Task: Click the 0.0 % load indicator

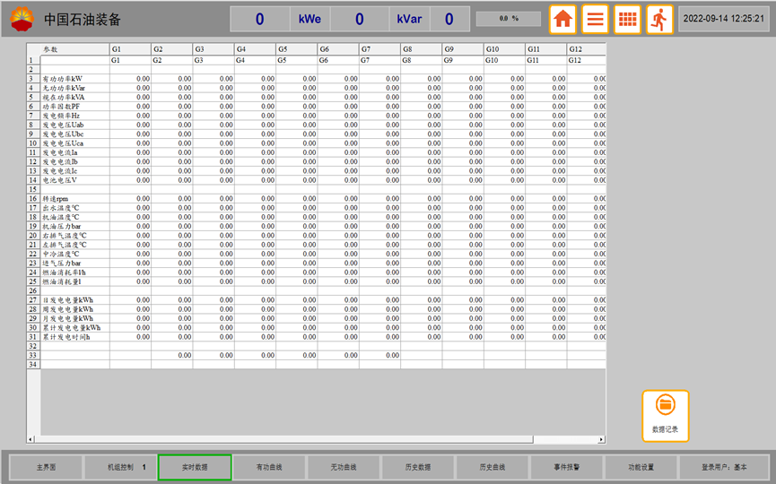Action: tap(509, 19)
